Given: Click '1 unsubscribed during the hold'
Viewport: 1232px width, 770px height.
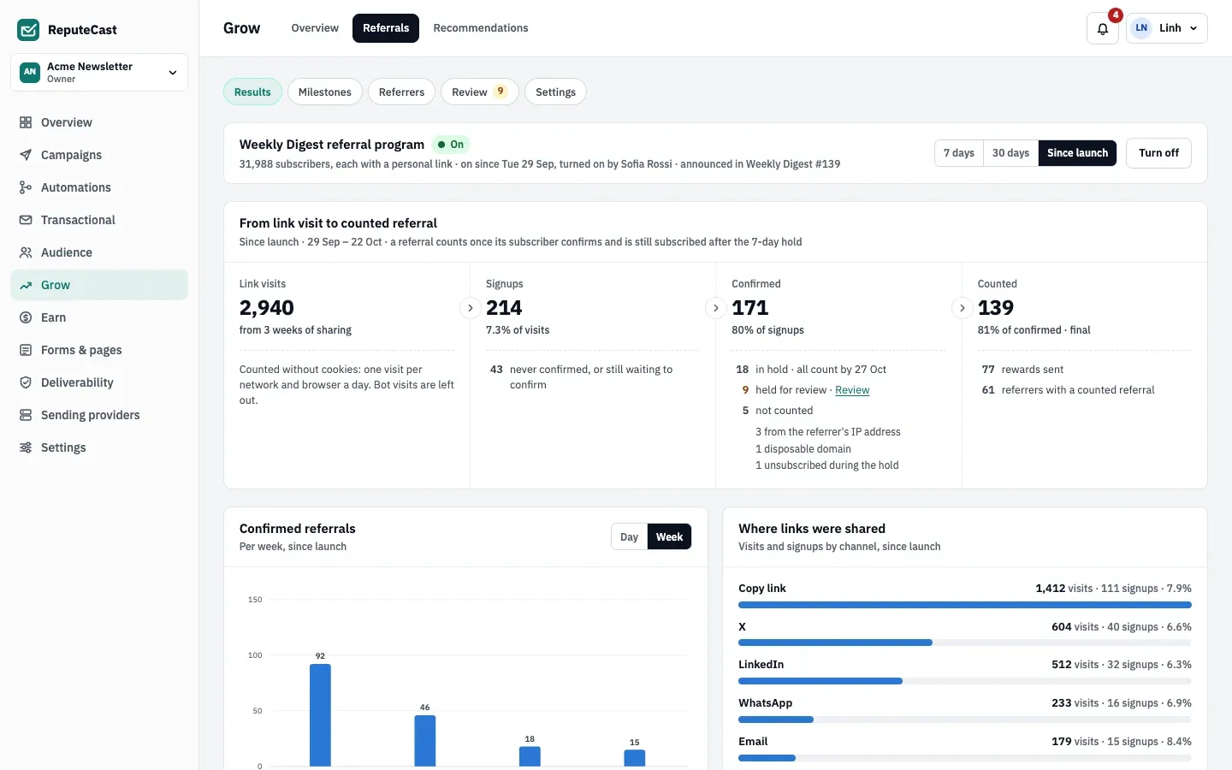Looking at the screenshot, I should pyautogui.click(x=827, y=465).
